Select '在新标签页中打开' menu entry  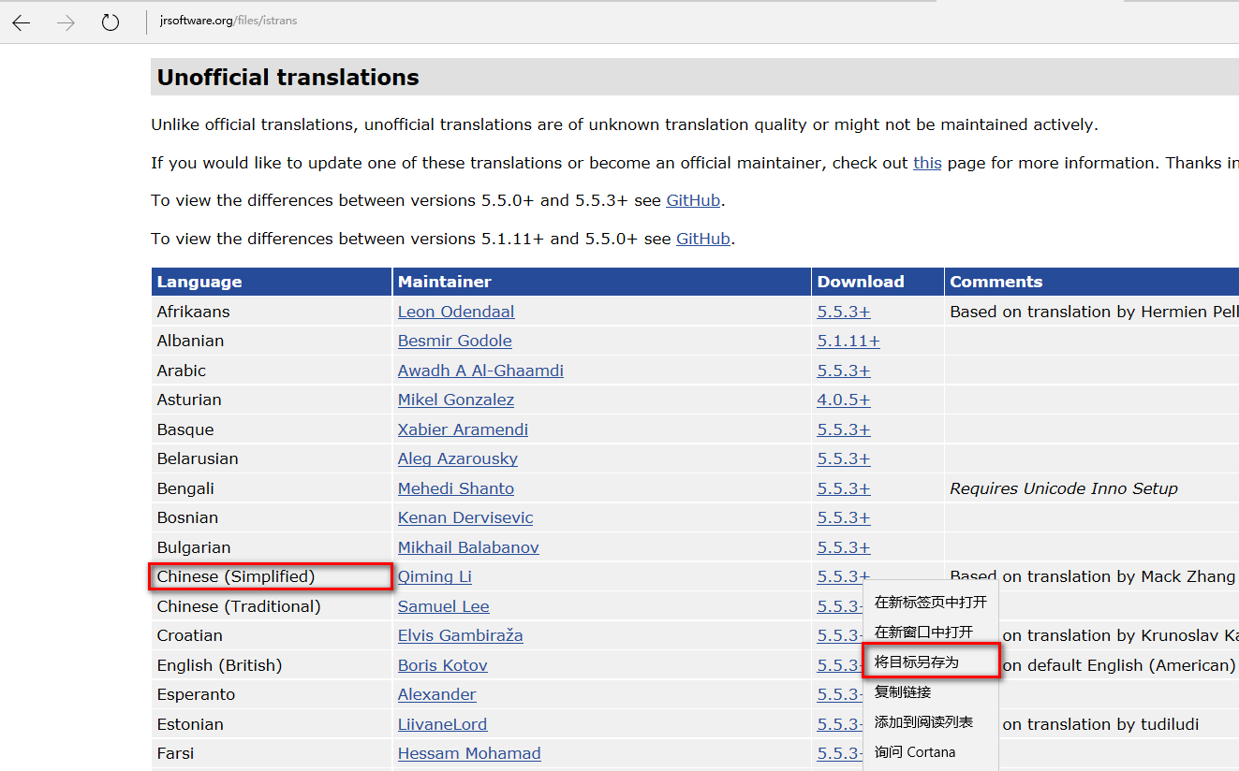(930, 602)
